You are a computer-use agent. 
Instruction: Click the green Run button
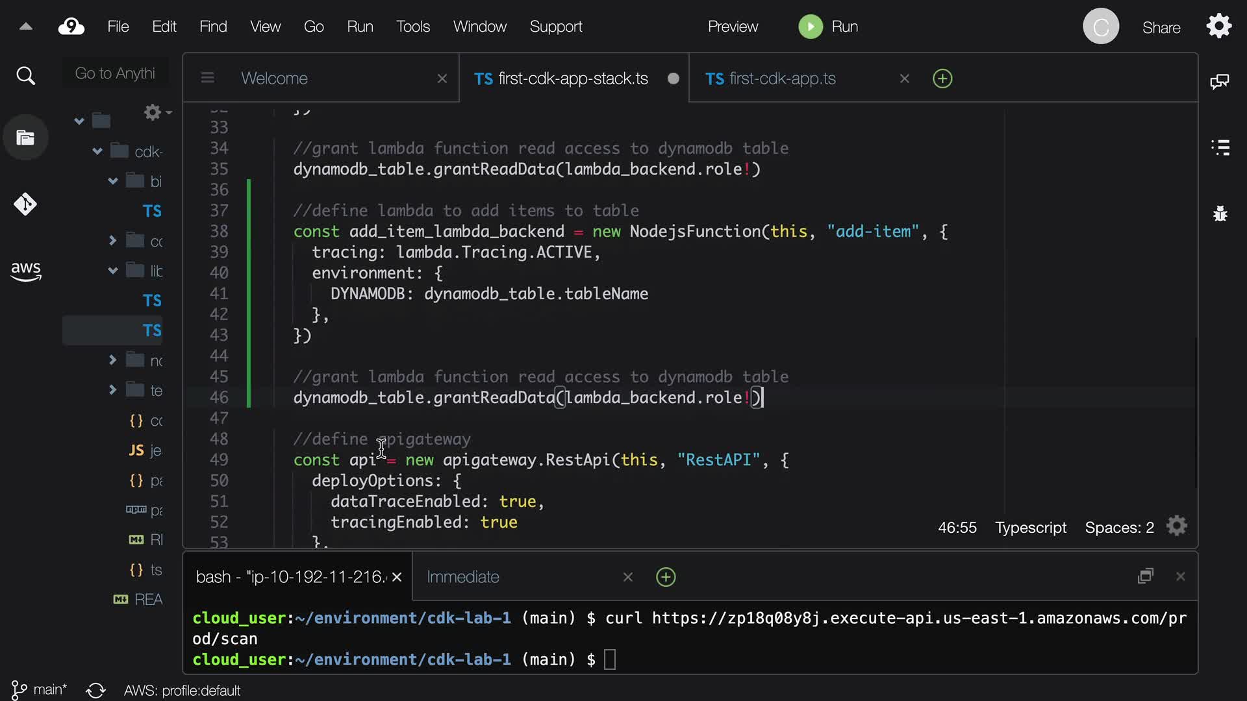[x=828, y=27]
